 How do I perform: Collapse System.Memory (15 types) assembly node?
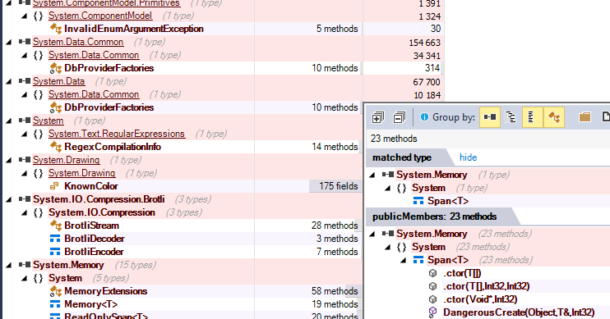tap(8, 265)
